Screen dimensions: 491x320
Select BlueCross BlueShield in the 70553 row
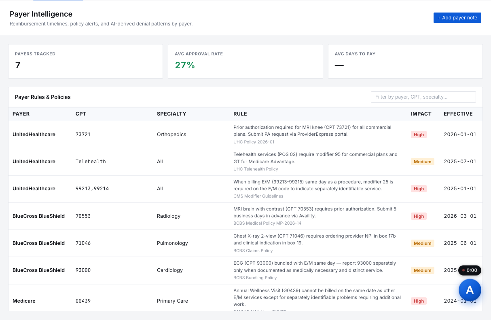tap(38, 216)
